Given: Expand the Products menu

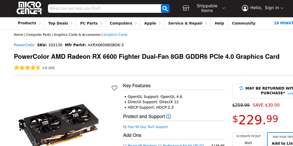Looking at the screenshot, I should point(29,23).
